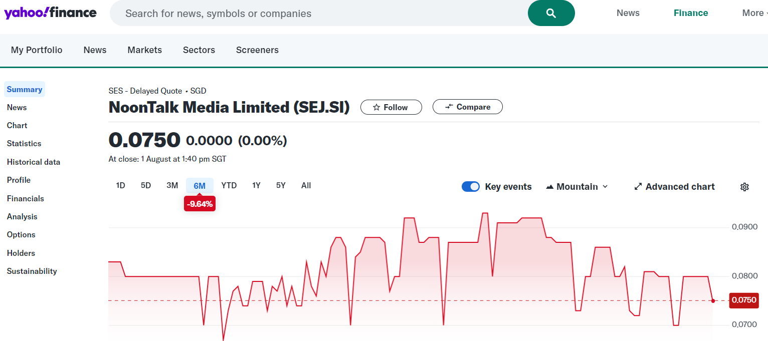Open the Options sidebar section

(x=21, y=235)
